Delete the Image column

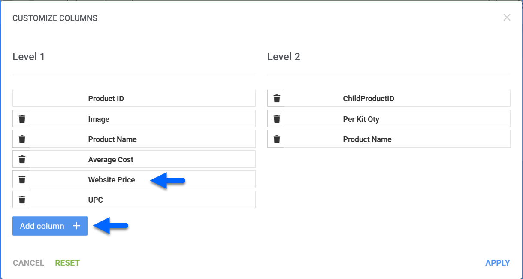click(x=22, y=119)
